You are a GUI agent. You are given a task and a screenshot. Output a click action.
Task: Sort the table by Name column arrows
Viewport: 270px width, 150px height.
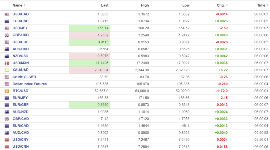(25, 6)
